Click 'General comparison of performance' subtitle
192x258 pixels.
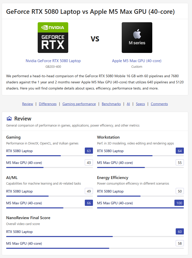(73, 125)
